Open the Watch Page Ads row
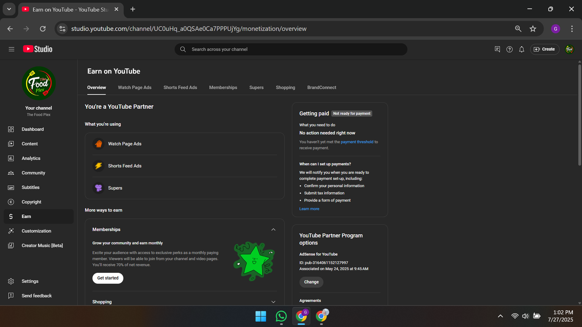 point(185,144)
